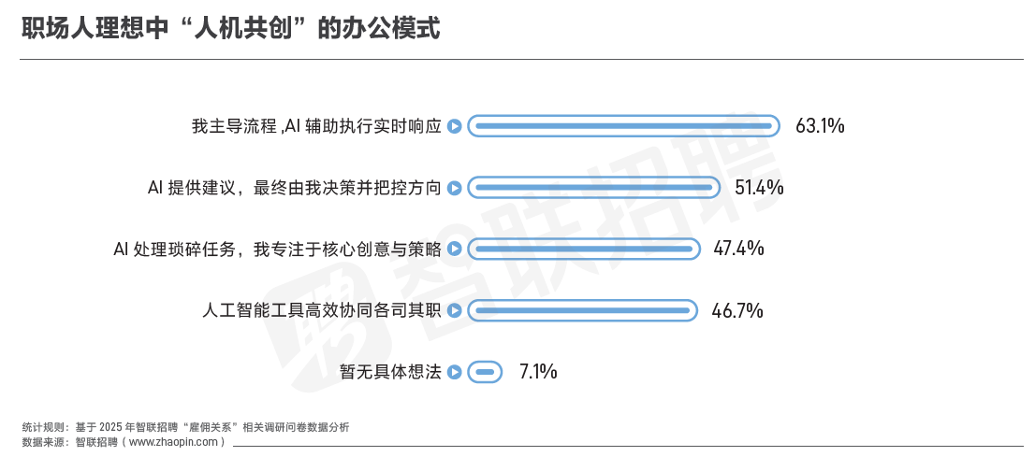This screenshot has height=471, width=1035.
Task: Click the 7.1% value label
Action: 538,372
